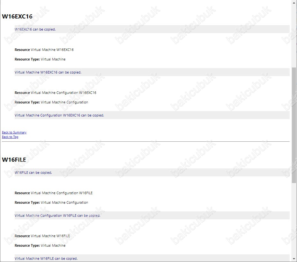
Task: Click the scrollbar down arrow
Action: point(294,259)
